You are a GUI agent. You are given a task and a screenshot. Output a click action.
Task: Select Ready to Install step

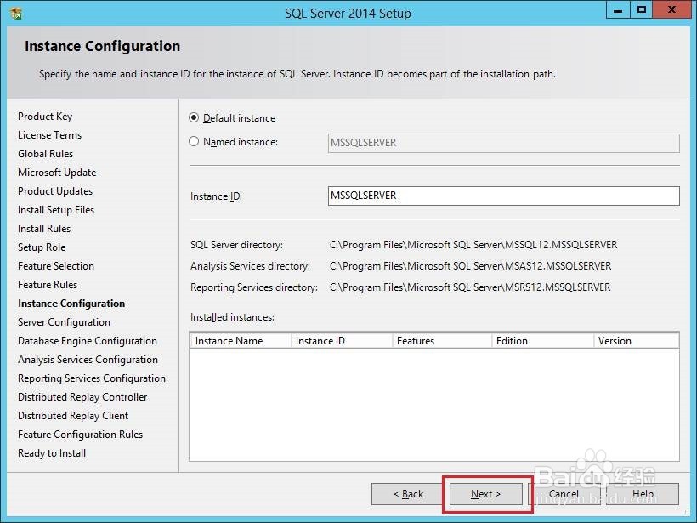click(x=52, y=453)
